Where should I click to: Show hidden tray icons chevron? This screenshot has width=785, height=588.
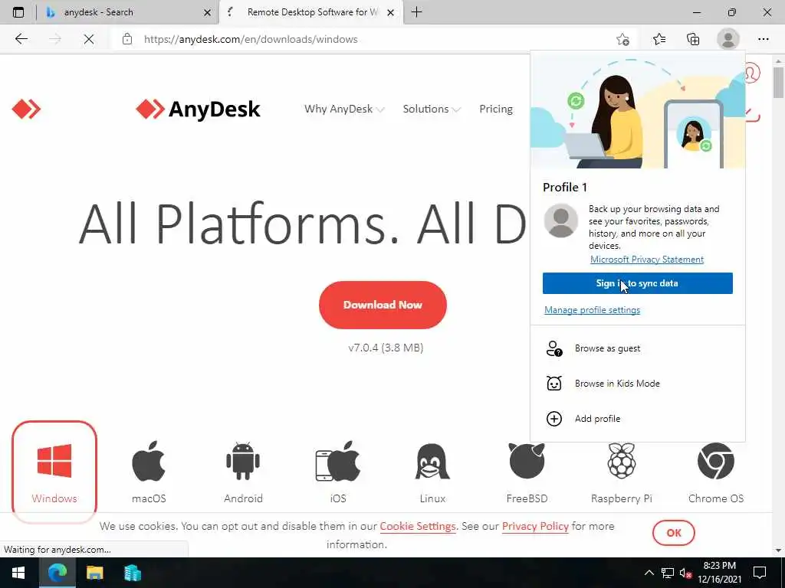(649, 573)
